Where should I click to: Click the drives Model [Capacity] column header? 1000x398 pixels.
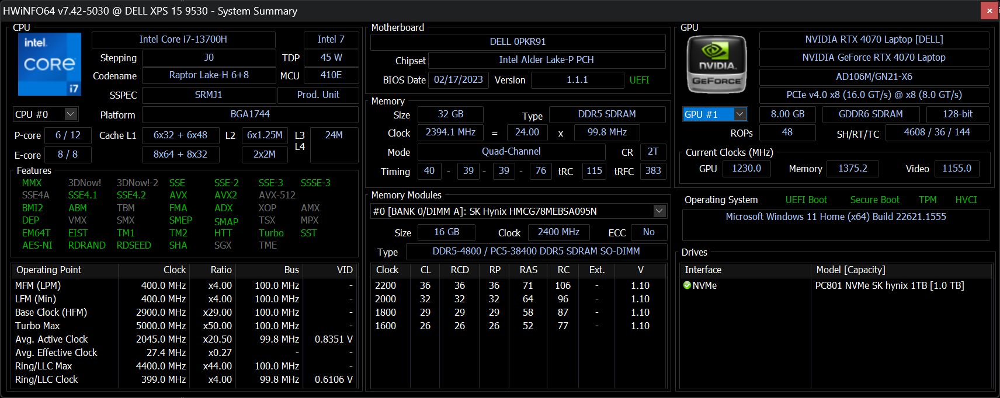click(x=902, y=270)
